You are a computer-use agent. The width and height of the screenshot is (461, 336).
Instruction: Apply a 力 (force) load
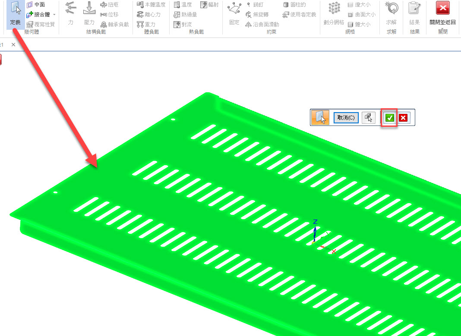(70, 13)
